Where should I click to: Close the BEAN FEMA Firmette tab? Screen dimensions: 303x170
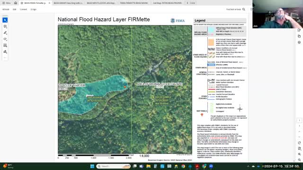[x=49, y=3]
